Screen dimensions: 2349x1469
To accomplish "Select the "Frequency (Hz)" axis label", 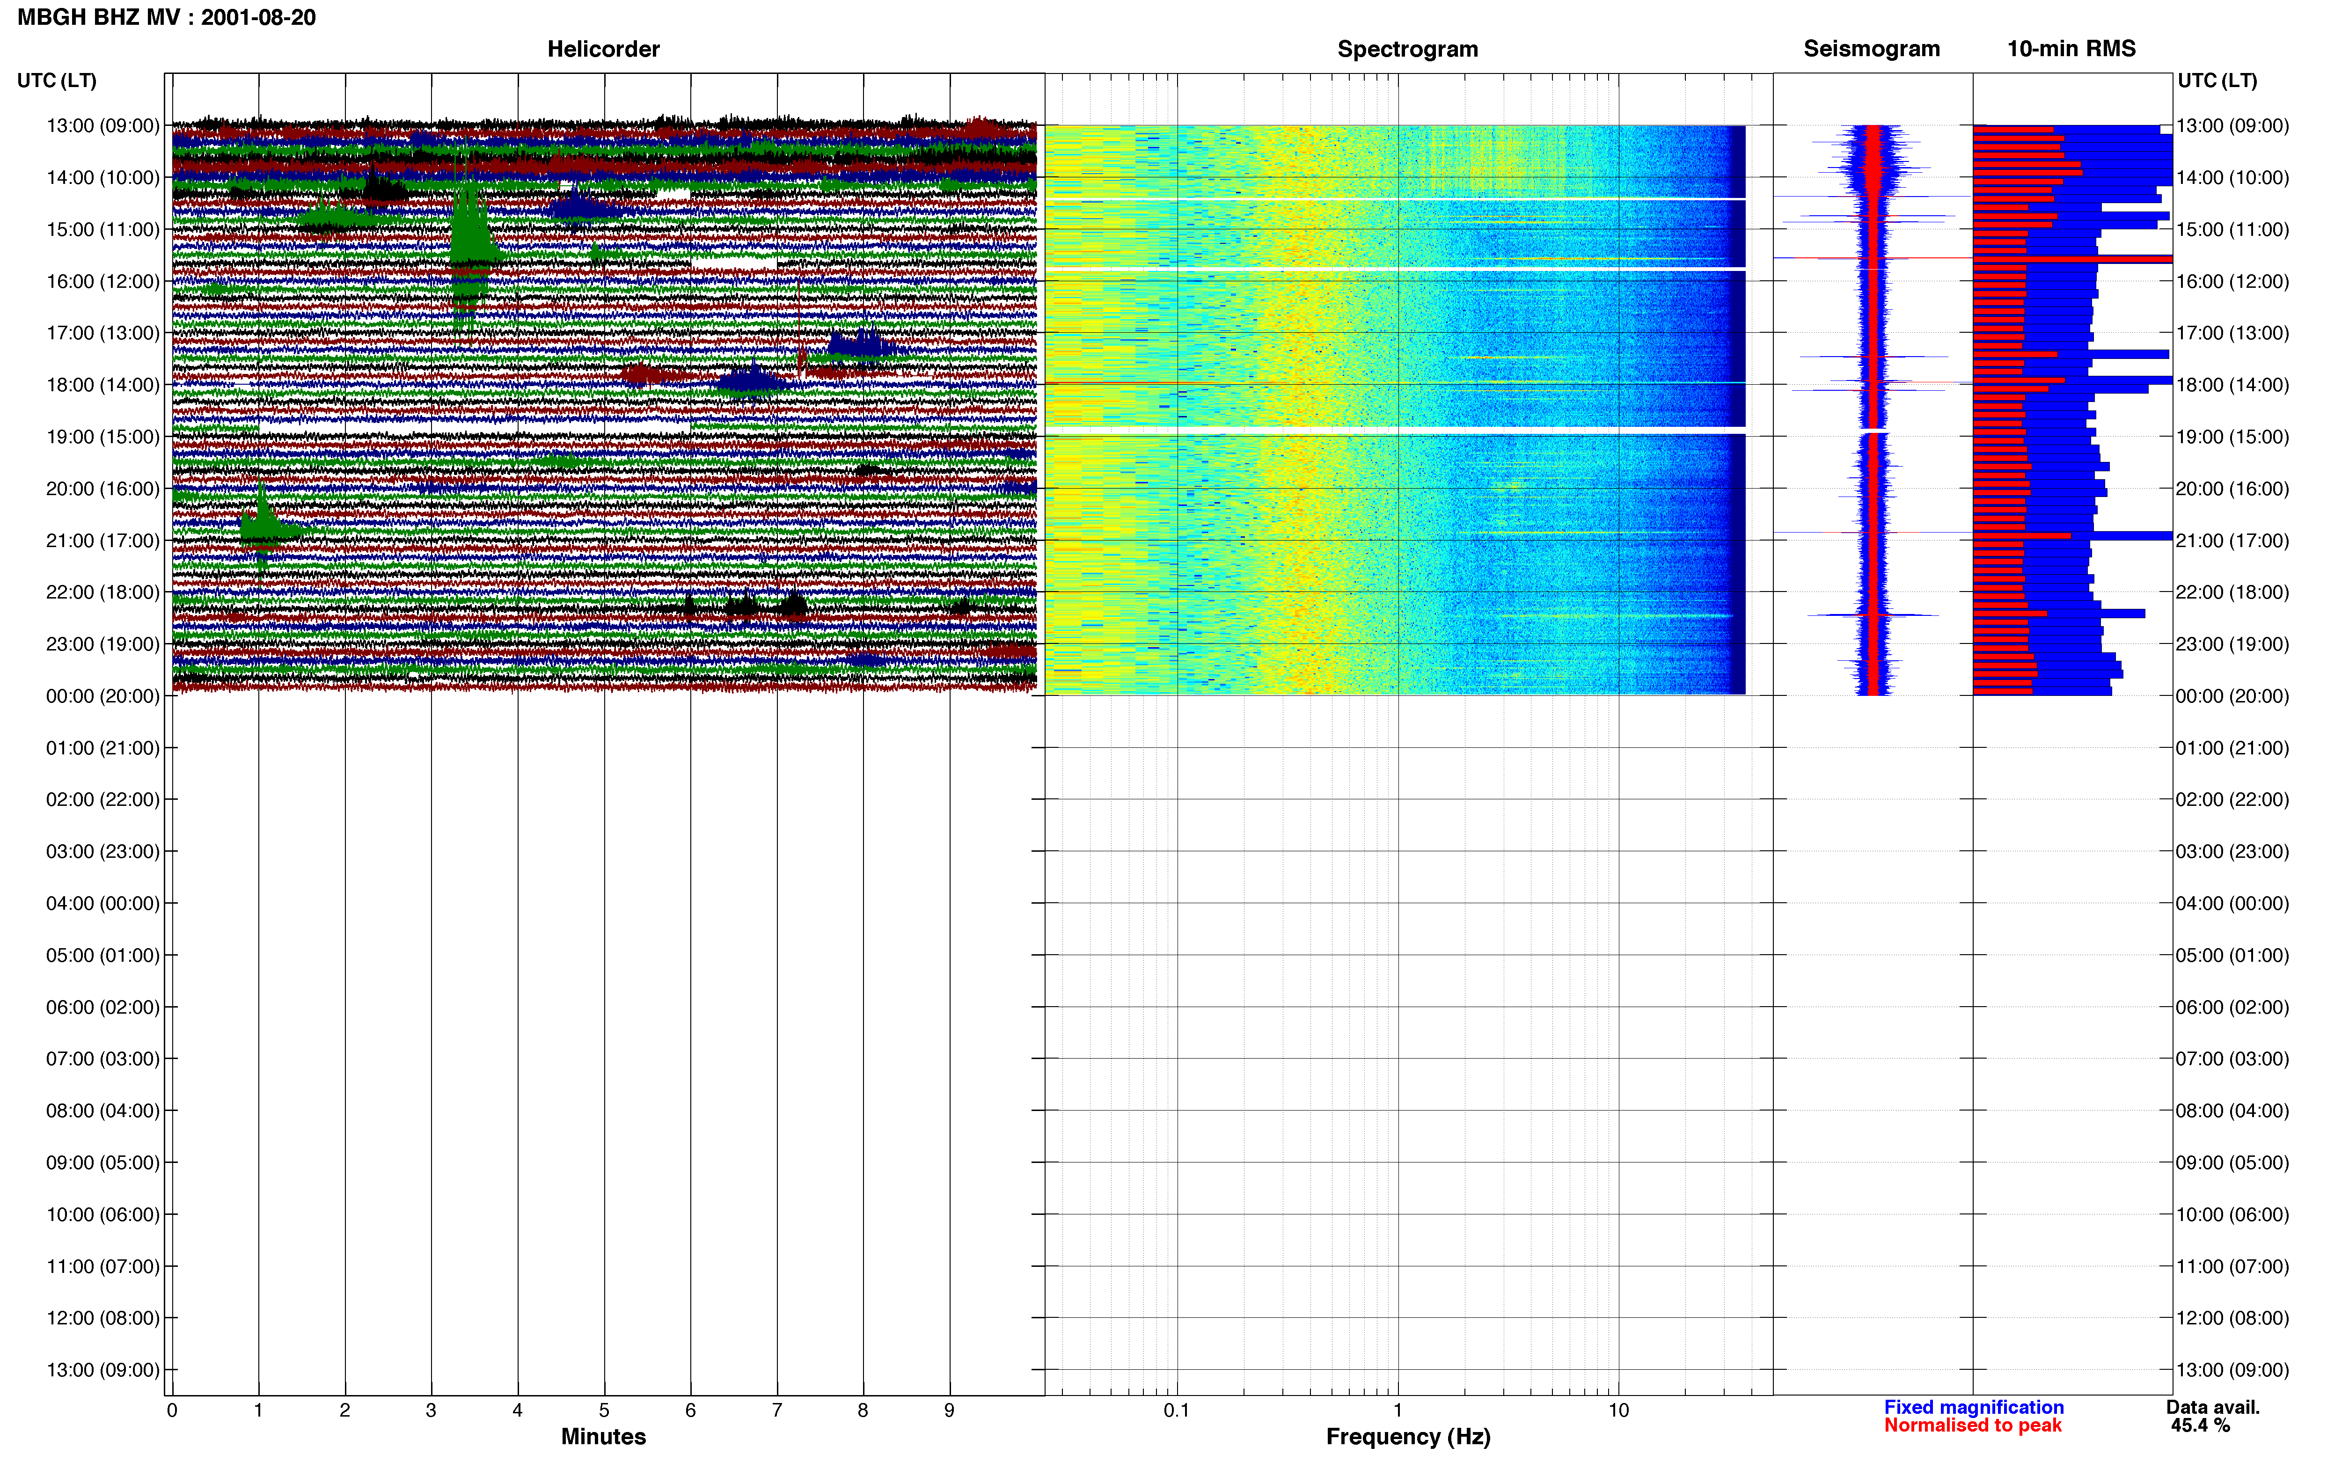I will tap(1408, 1436).
